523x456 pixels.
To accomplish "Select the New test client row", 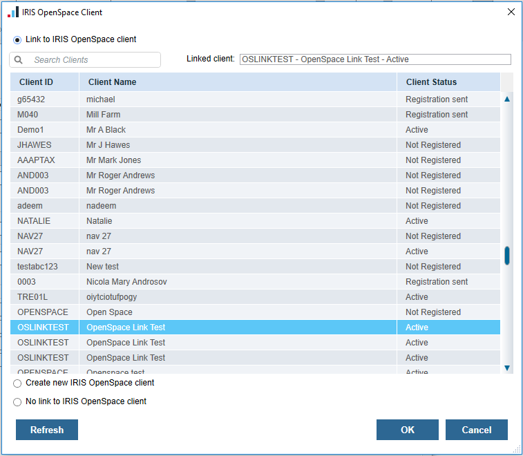I will pyautogui.click(x=255, y=267).
